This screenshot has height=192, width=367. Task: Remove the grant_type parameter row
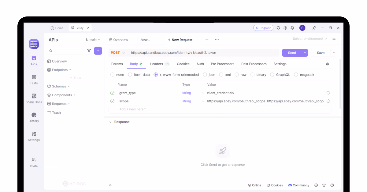pos(328,93)
